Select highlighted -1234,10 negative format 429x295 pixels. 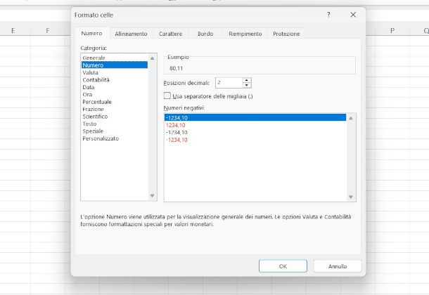pos(255,118)
